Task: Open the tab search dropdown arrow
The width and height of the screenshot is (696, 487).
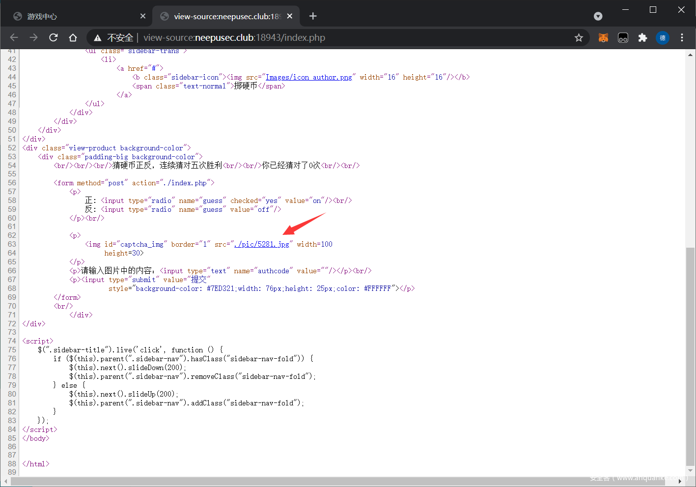Action: click(598, 16)
